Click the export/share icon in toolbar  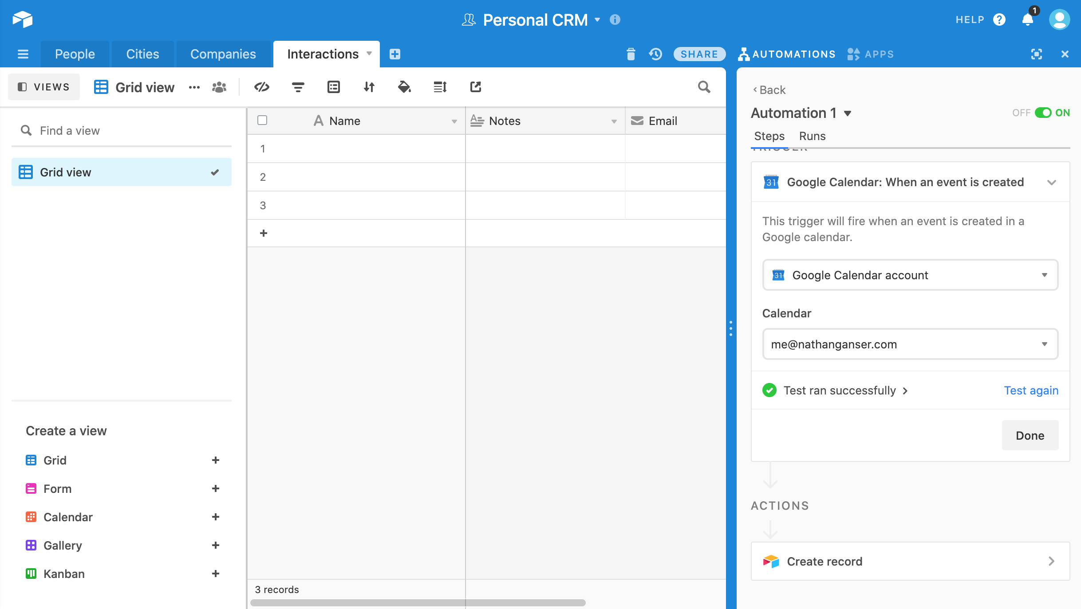click(475, 87)
